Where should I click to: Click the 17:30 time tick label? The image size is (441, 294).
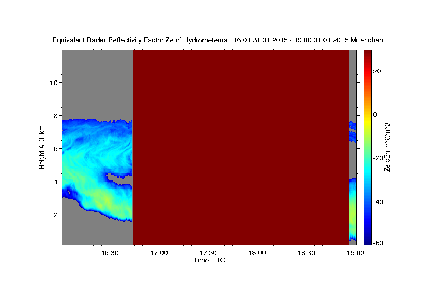click(208, 253)
